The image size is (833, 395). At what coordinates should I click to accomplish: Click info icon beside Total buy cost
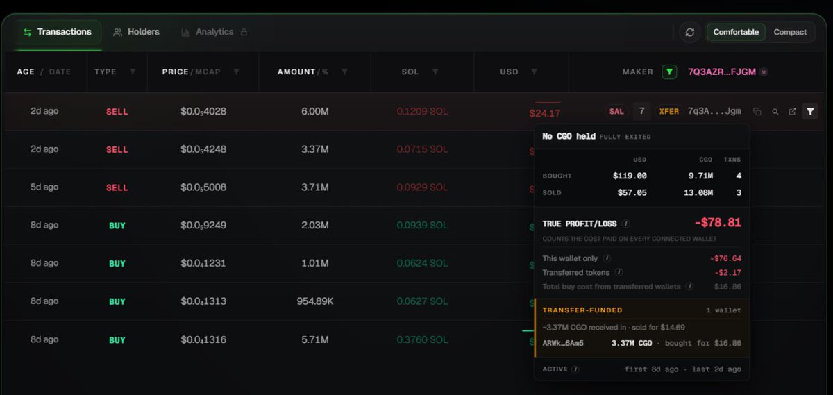point(689,286)
